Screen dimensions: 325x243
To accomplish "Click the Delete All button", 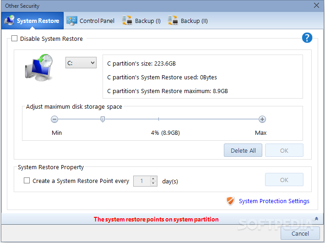I will [243, 150].
